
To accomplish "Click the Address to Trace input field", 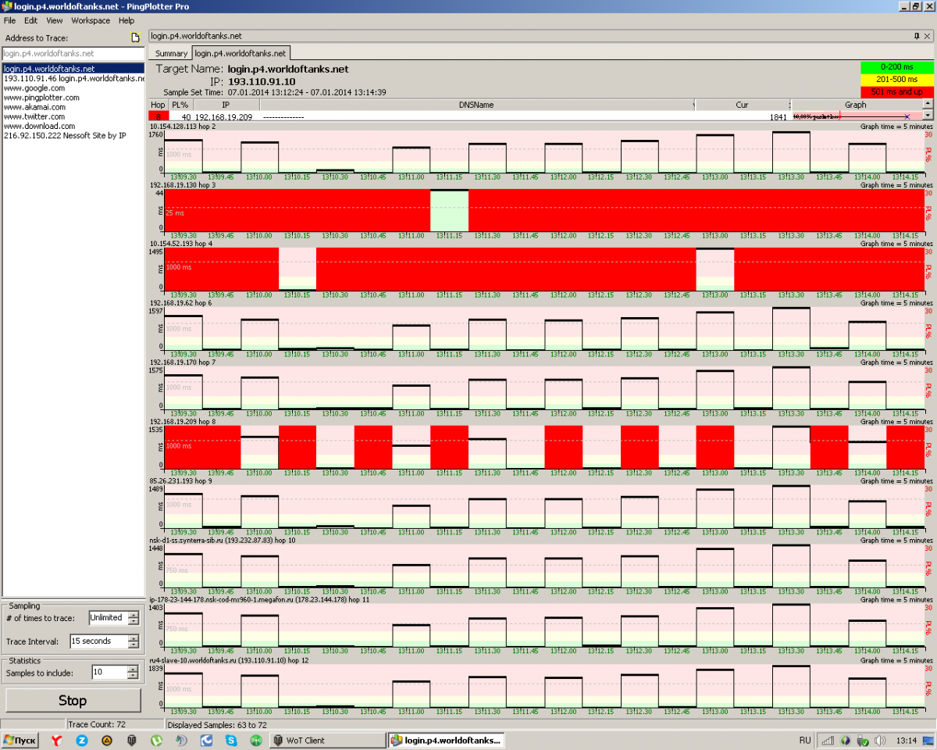I will (72, 54).
